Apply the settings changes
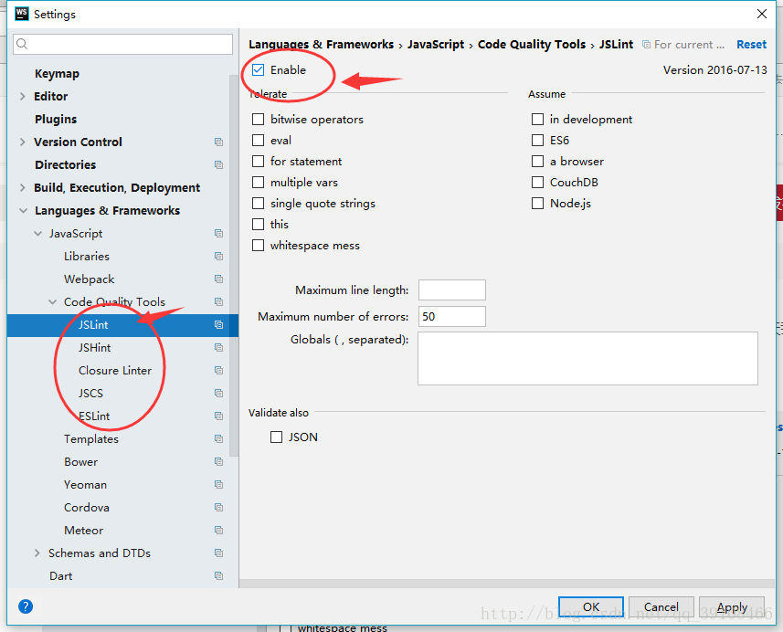783x632 pixels. pyautogui.click(x=732, y=606)
